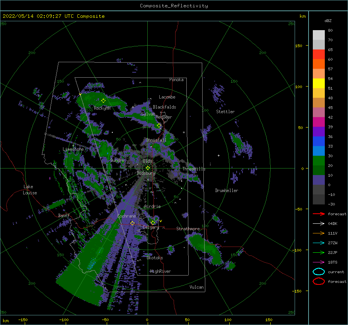The image size is (348, 325).
Task: Click the RockyMH label
Action: click(x=102, y=108)
